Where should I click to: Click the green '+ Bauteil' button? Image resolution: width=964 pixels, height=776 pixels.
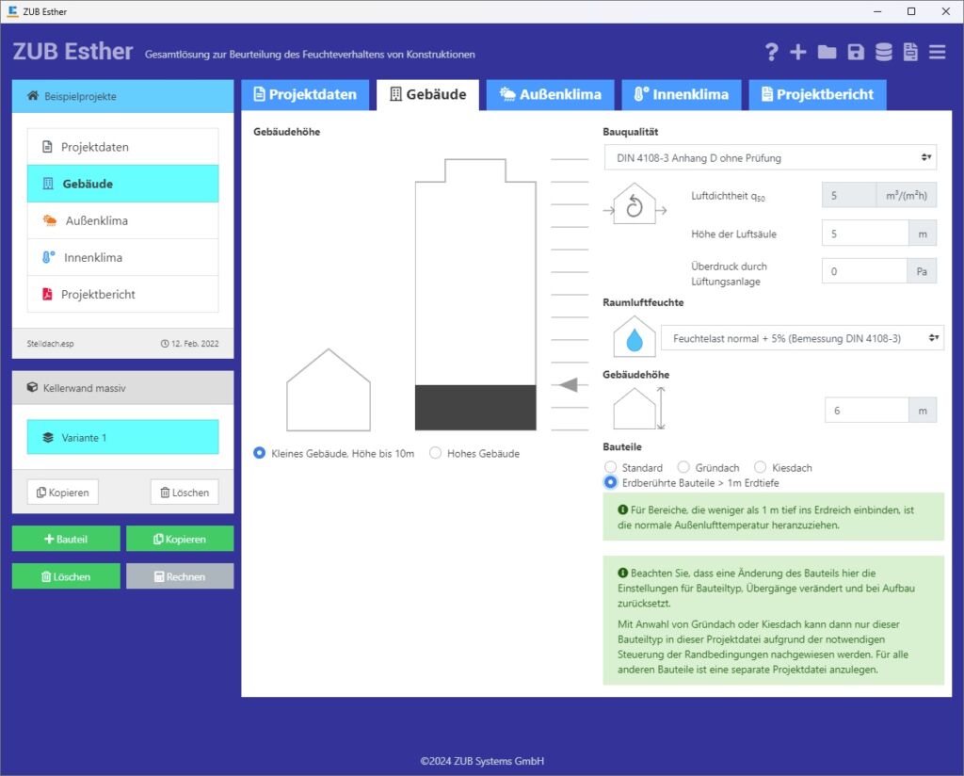click(66, 539)
